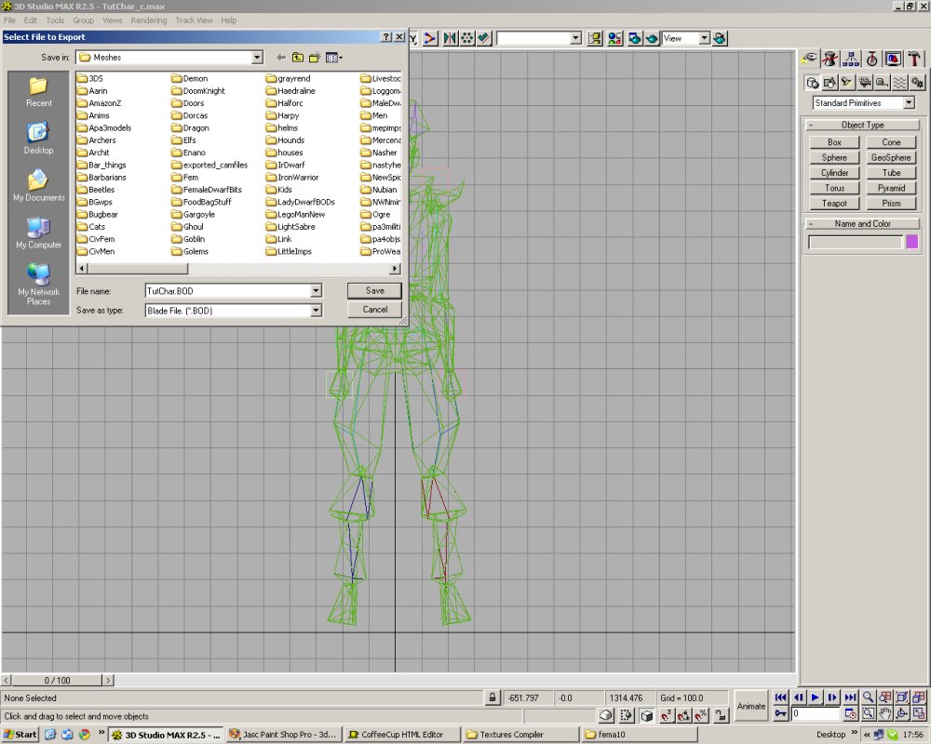Open Track View from the toolbar icon
Viewport: 931px width, 744px height.
tap(594, 38)
